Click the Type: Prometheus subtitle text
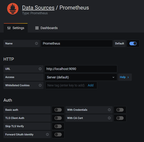The height and width of the screenshot is (142, 144). click(x=35, y=13)
